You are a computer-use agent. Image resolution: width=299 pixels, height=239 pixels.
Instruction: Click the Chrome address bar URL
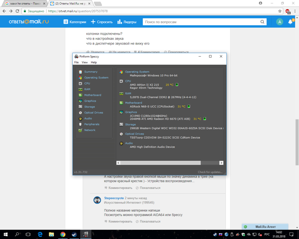(78, 11)
